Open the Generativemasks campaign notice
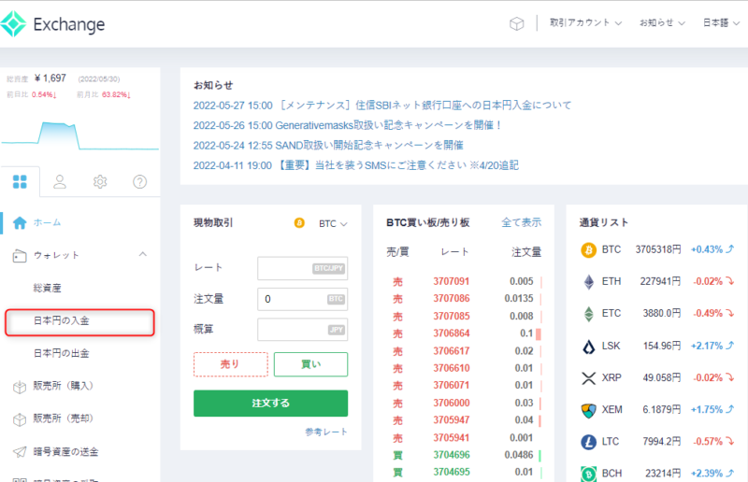Screen dimensions: 748x482 pyautogui.click(x=347, y=125)
